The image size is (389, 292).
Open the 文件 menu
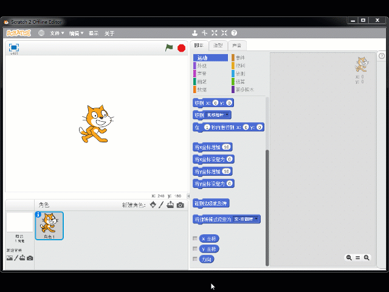click(x=57, y=33)
